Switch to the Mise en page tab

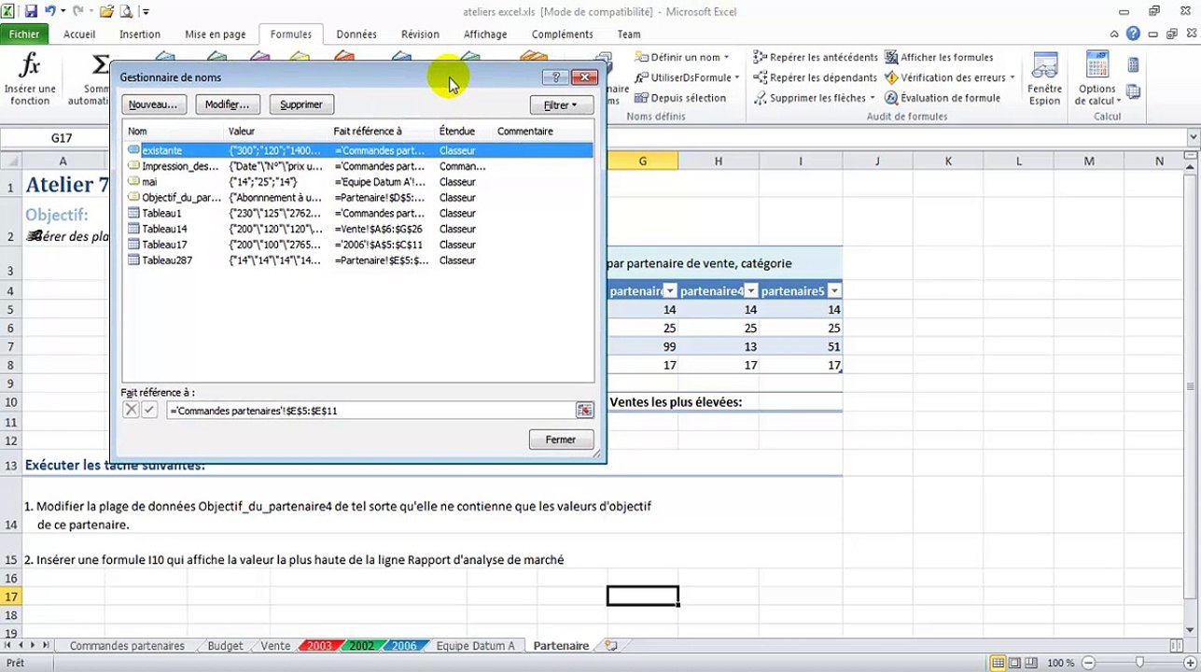pos(216,34)
